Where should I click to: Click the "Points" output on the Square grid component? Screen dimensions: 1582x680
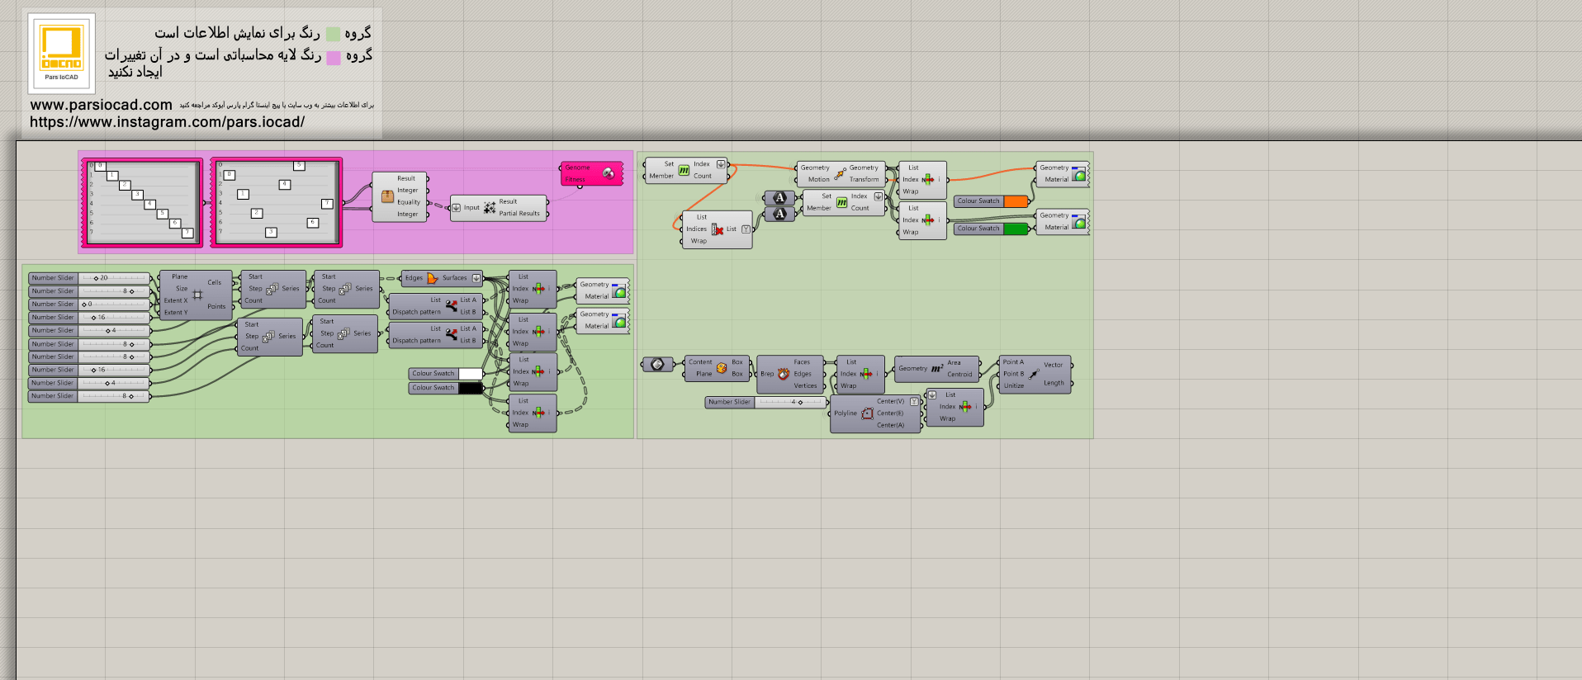tap(216, 307)
